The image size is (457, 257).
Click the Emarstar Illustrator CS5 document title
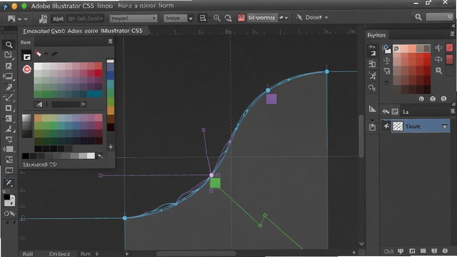click(x=83, y=31)
